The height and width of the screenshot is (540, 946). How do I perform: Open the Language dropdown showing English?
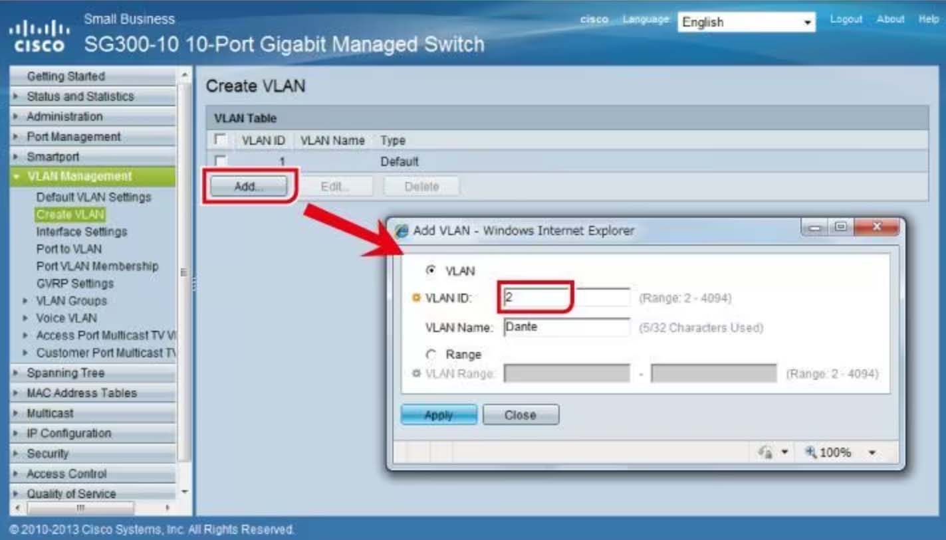click(747, 22)
